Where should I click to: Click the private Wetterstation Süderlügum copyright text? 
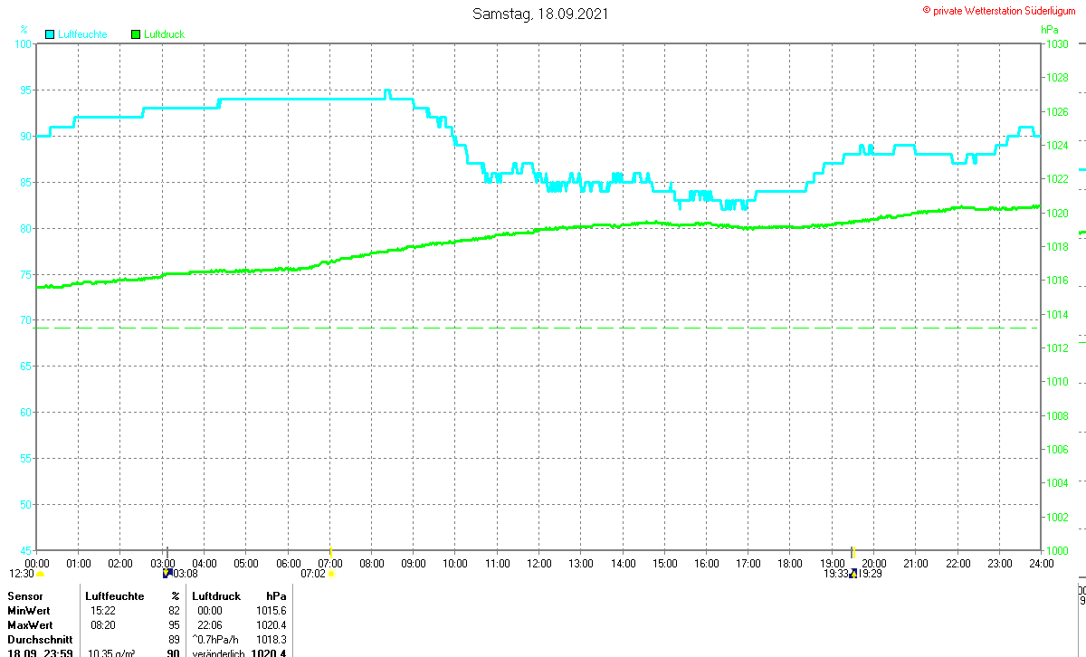pyautogui.click(x=998, y=10)
